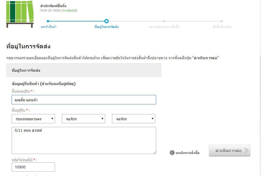Click the final gray progress step dot
Image resolution: width=261 pixels, height=176 pixels.
click(222, 21)
